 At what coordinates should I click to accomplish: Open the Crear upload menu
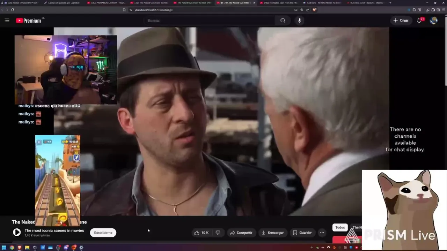(401, 21)
